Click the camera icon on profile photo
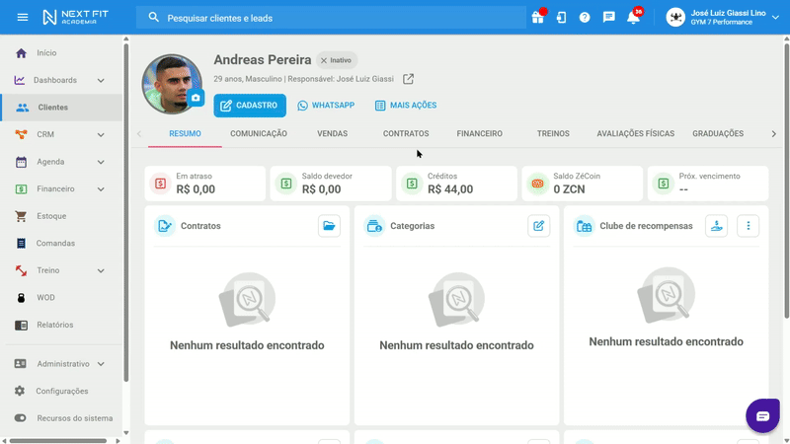This screenshot has height=444, width=790. (196, 98)
